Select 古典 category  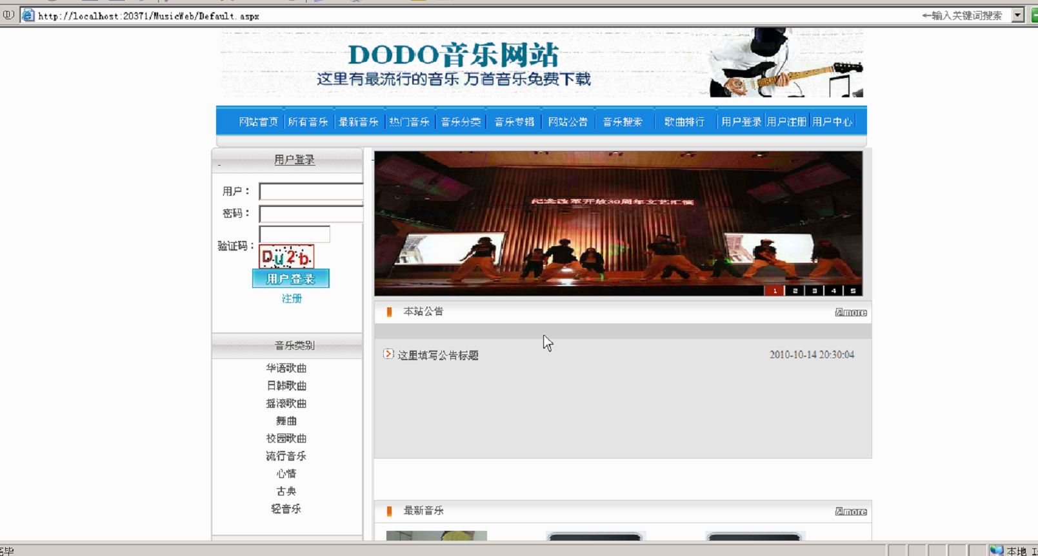click(286, 491)
